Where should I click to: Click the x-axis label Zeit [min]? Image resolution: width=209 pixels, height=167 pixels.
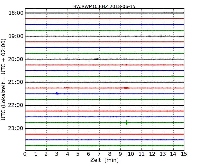(104, 160)
